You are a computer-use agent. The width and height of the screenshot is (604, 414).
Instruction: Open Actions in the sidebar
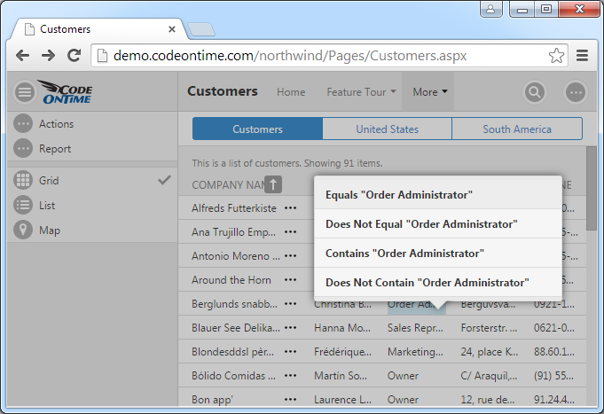point(56,124)
